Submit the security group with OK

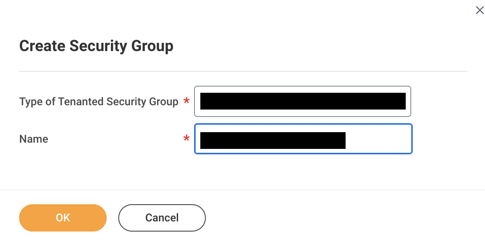pyautogui.click(x=63, y=218)
